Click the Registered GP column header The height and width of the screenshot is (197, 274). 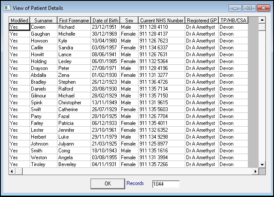click(x=202, y=20)
